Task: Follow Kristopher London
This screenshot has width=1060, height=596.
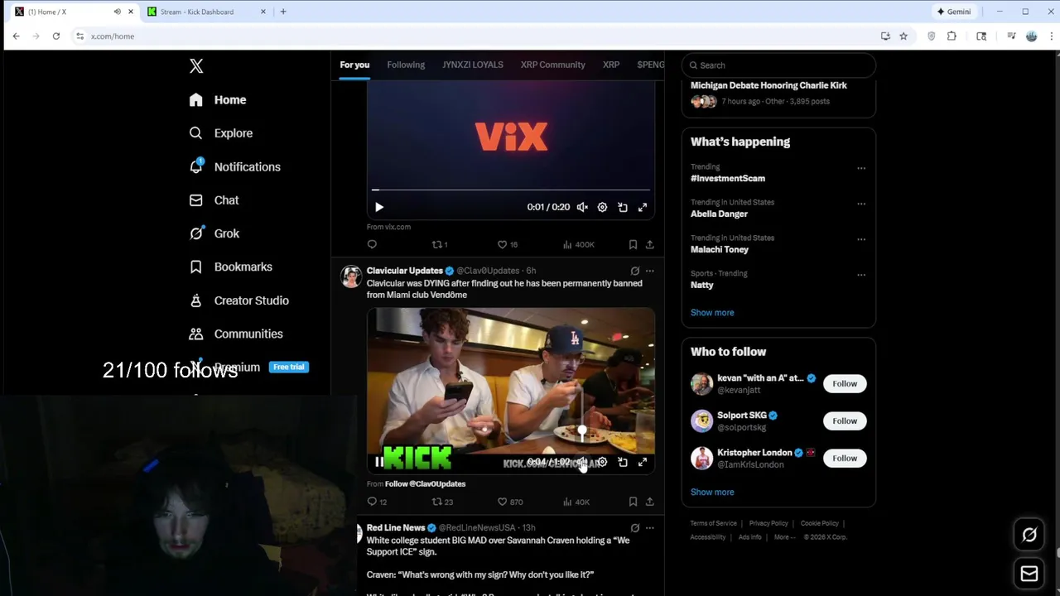Action: click(x=845, y=459)
